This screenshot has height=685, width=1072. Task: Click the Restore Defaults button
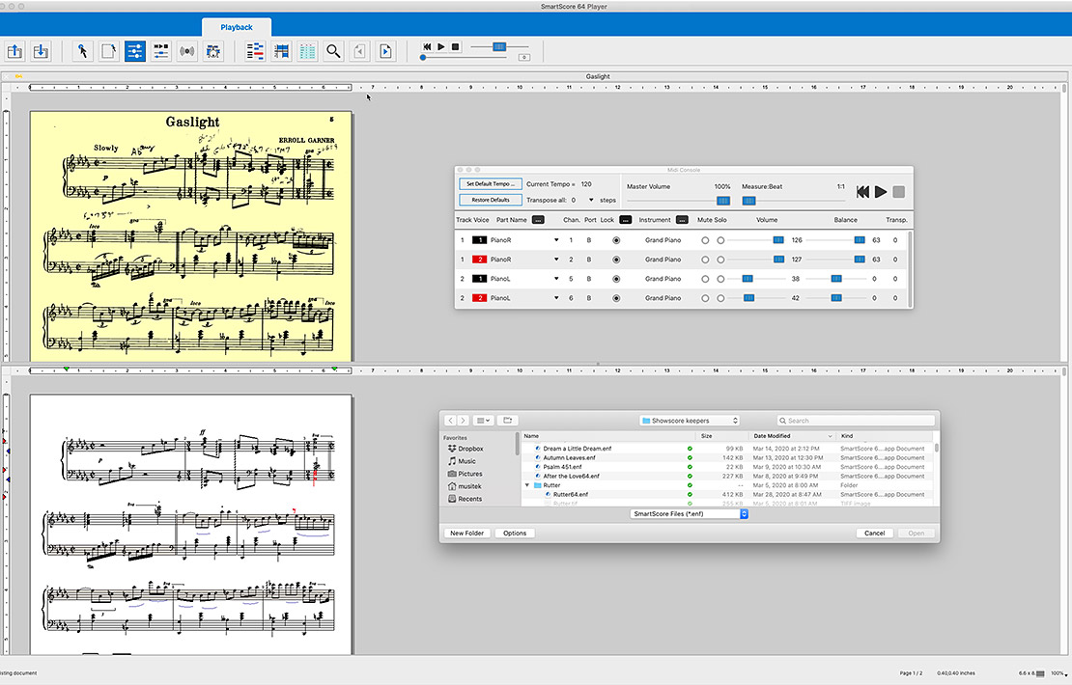click(491, 200)
